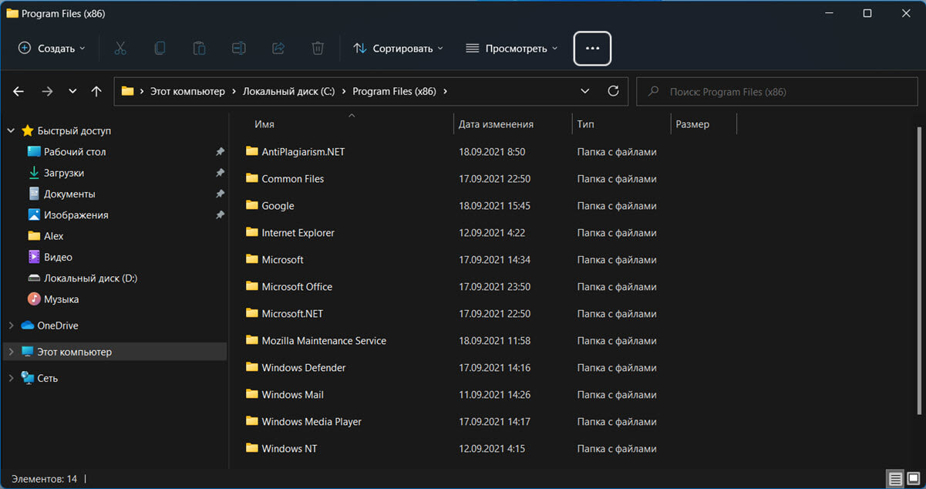Click the search field Поиск: Program Files (x86)
The image size is (926, 489).
point(777,91)
